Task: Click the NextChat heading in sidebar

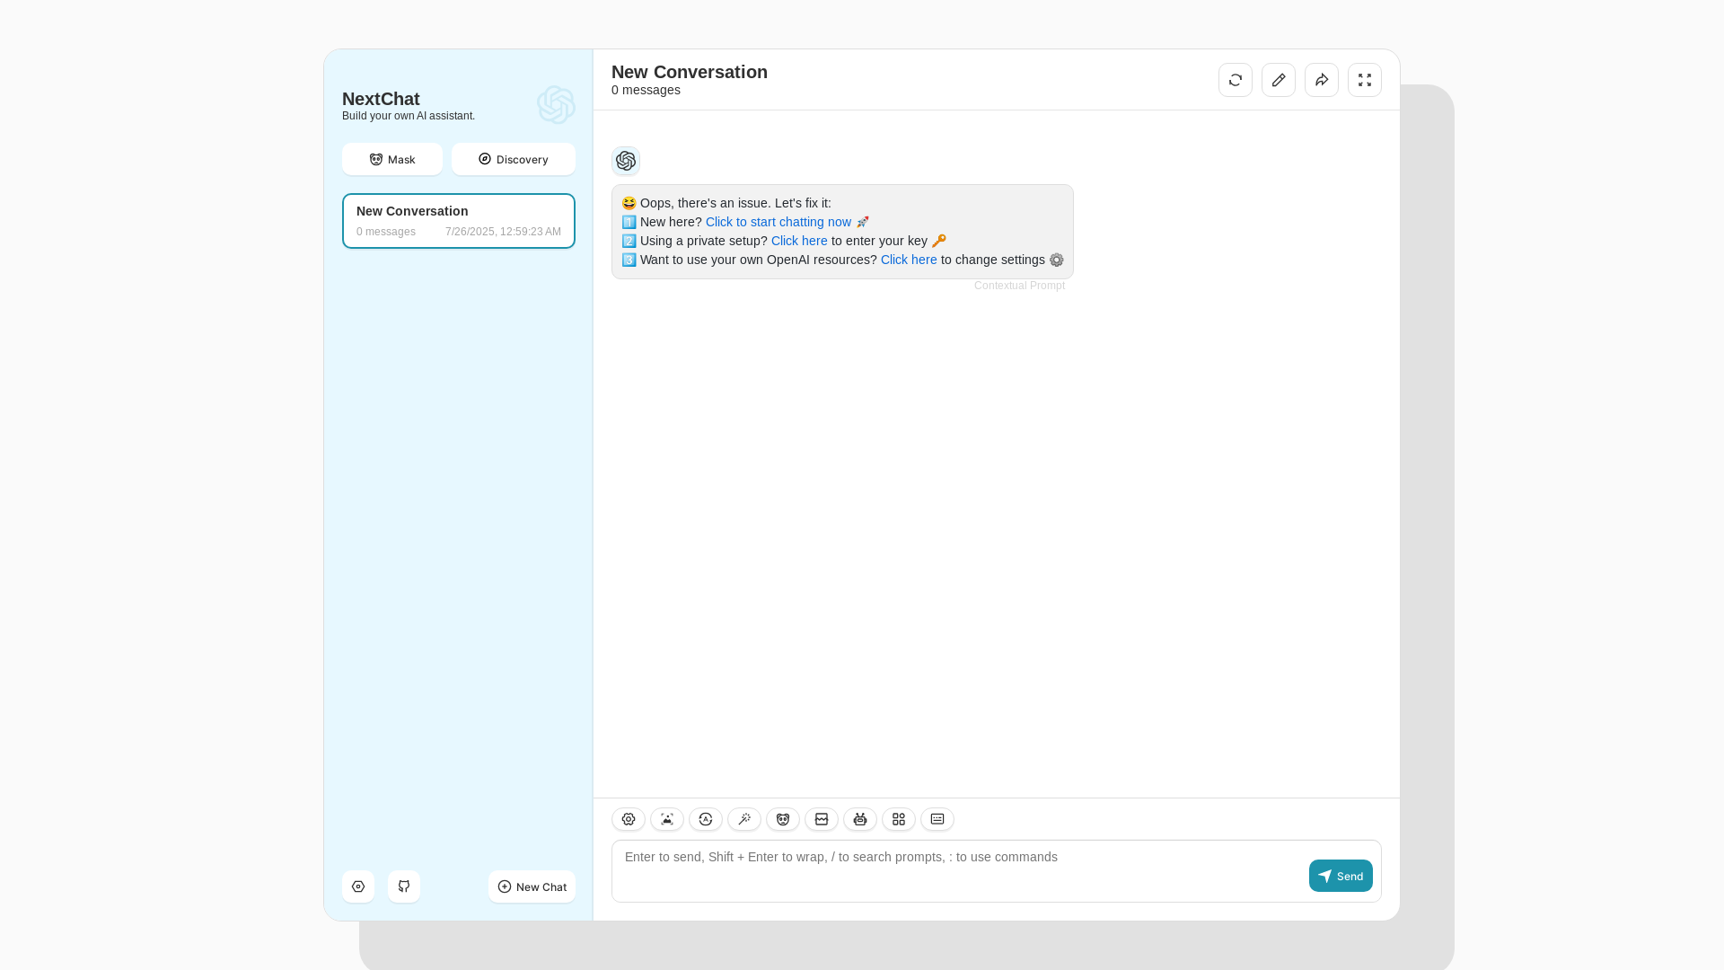Action: [x=381, y=99]
